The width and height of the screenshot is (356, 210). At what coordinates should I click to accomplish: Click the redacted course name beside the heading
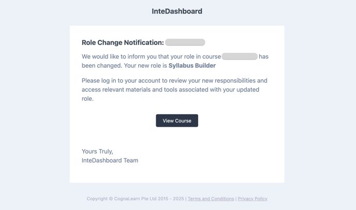point(185,42)
